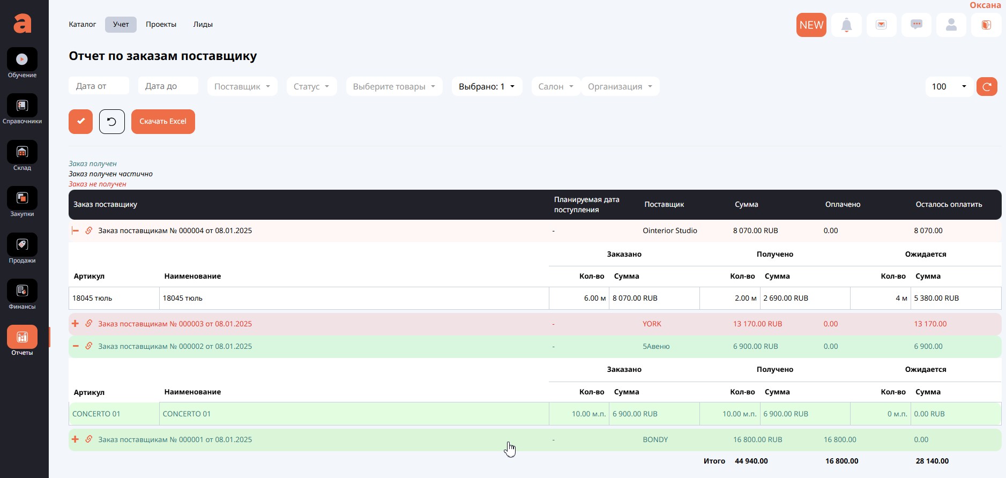Viewport: 1006px width, 478px height.
Task: Open the Статус filter dropdown
Action: tap(311, 86)
